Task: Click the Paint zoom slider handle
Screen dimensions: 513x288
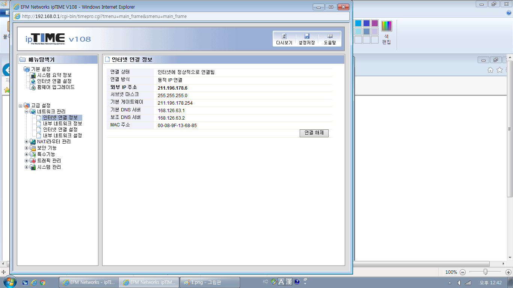Action: 485,272
